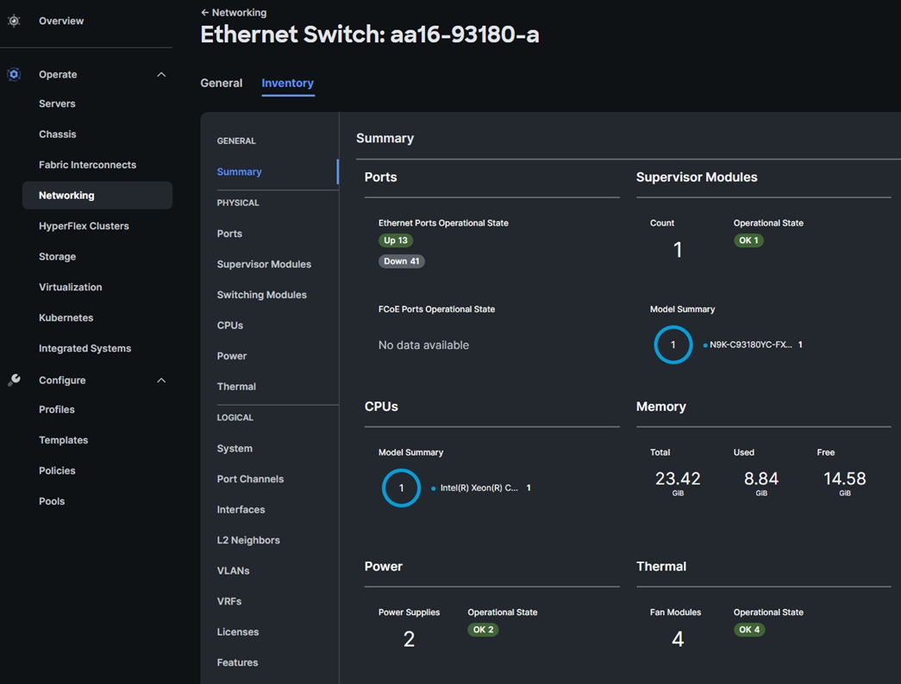
Task: Open HyperFlex Clusters
Action: [x=84, y=226]
